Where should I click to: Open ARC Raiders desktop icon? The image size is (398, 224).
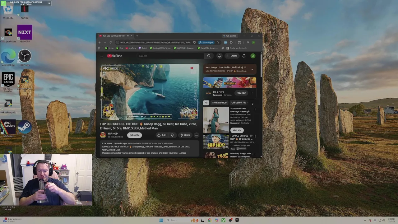8,128
